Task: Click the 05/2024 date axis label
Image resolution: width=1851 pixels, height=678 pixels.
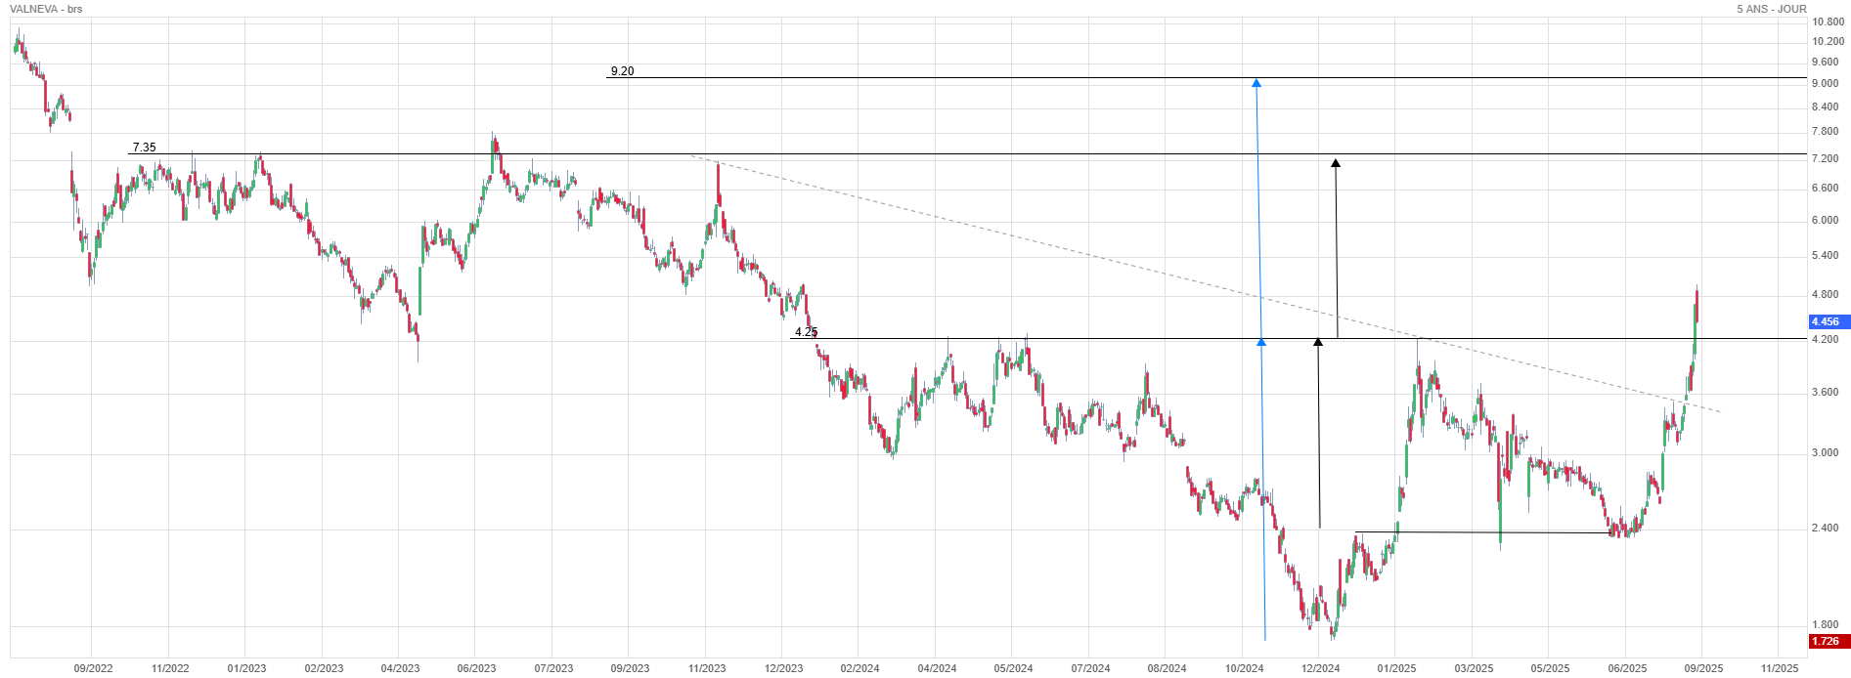Action: [1013, 668]
